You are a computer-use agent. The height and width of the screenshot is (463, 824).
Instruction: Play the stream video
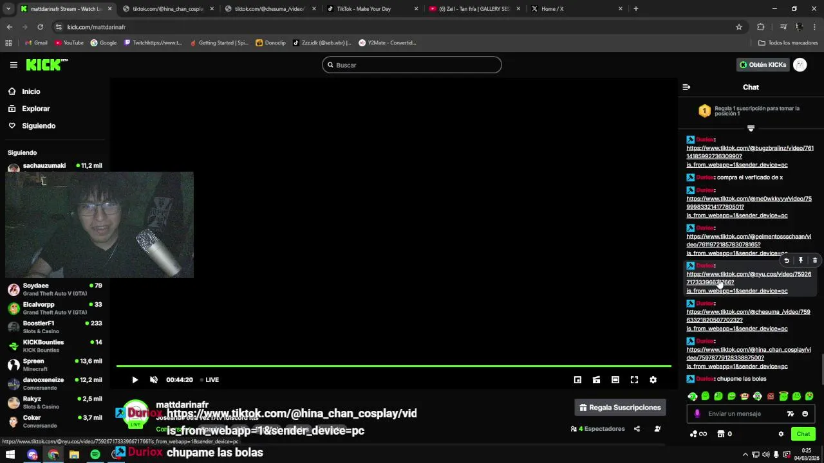[135, 380]
